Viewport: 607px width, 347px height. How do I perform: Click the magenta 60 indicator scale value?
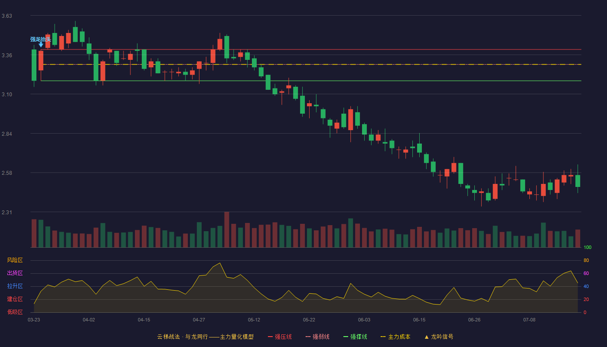coord(586,273)
